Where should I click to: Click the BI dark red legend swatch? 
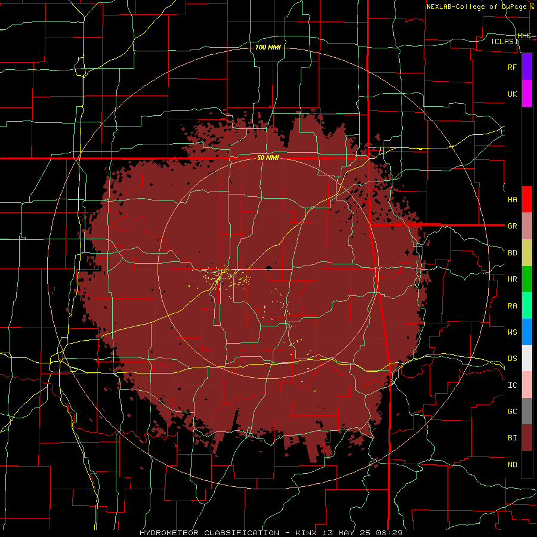pos(527,438)
